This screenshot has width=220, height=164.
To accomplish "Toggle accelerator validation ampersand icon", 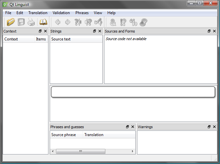I will pos(113,22).
